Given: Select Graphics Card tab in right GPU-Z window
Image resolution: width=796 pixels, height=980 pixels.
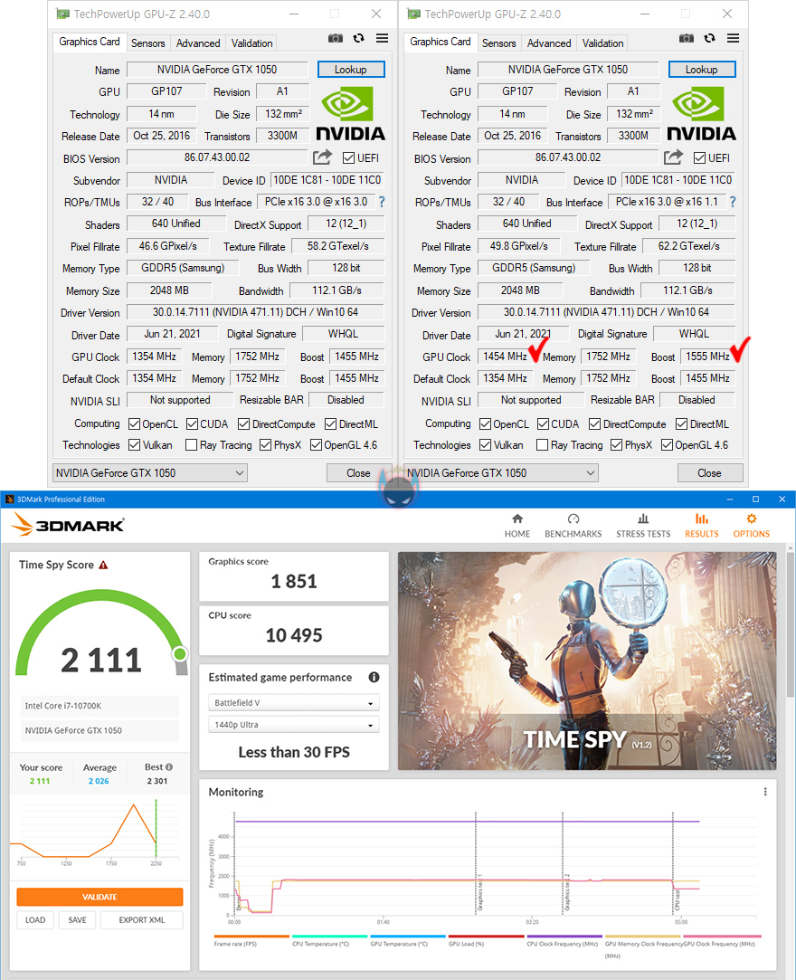Looking at the screenshot, I should click(441, 42).
